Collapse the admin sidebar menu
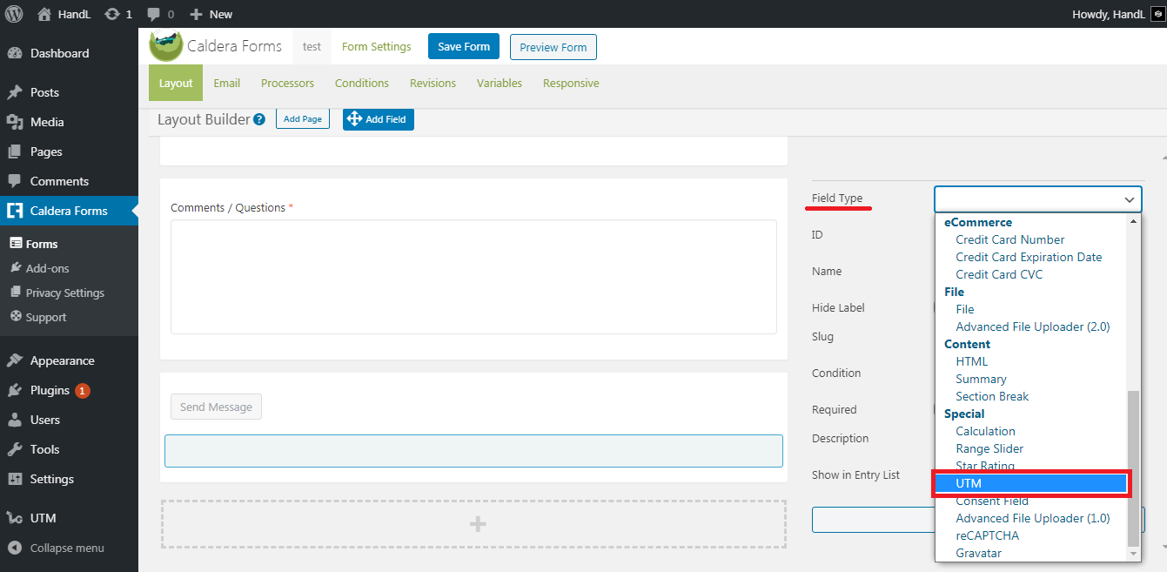 pyautogui.click(x=66, y=548)
